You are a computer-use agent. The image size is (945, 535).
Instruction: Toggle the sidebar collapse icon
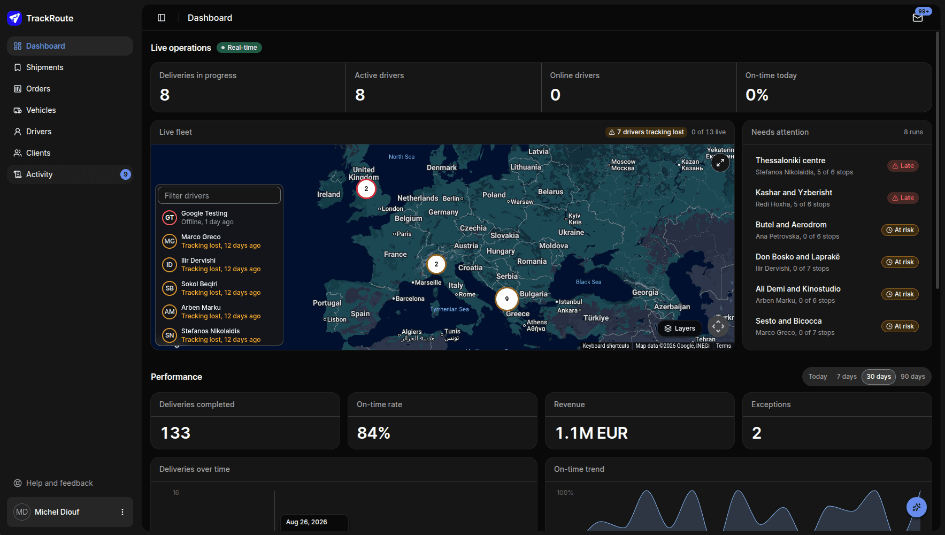162,18
